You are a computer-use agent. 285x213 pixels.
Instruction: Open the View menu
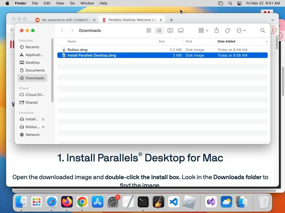[x=60, y=3]
